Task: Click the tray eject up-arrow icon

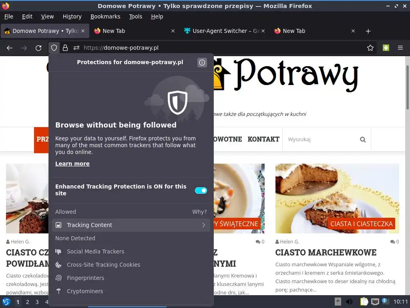Action: tap(338, 302)
